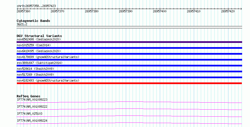The image size is (250, 127).
Task: Open variant nsv528614 (Shaikh2009) label
Action: click(x=35, y=69)
